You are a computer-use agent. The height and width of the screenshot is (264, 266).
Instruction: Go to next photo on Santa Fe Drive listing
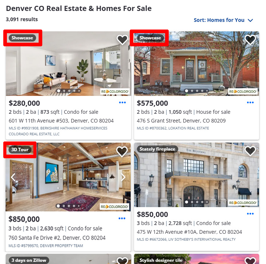pyautogui.click(x=123, y=178)
